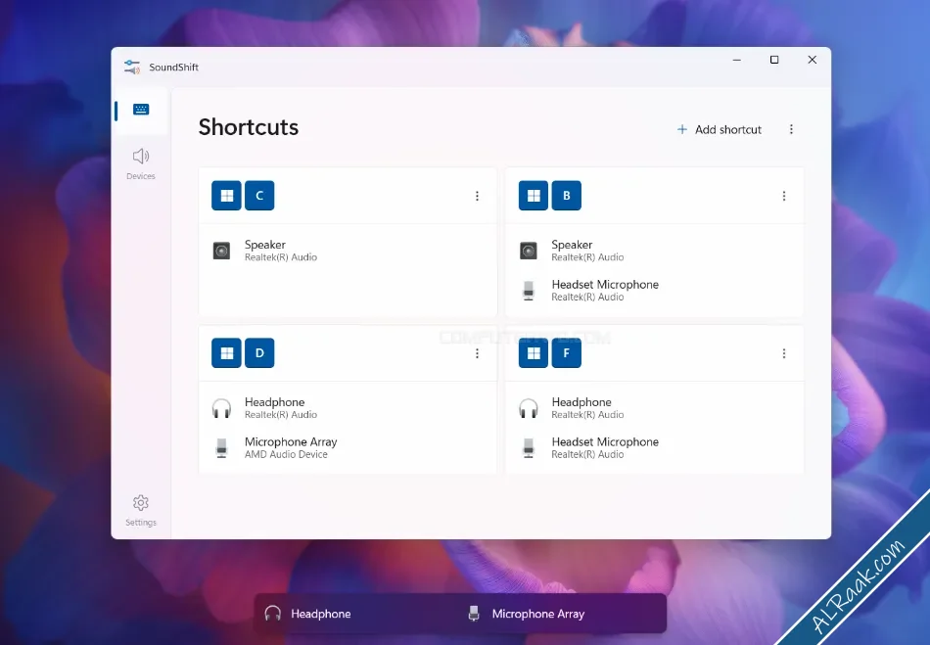Select Microphone Array AMD Audio Device entry

[291, 448]
